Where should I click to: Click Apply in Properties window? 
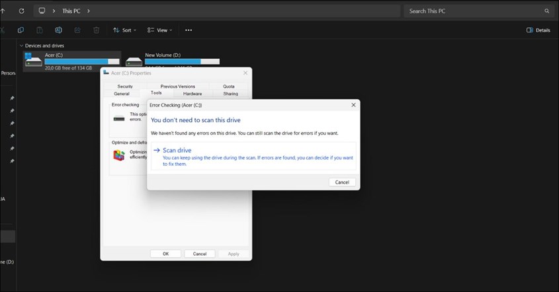coord(234,254)
